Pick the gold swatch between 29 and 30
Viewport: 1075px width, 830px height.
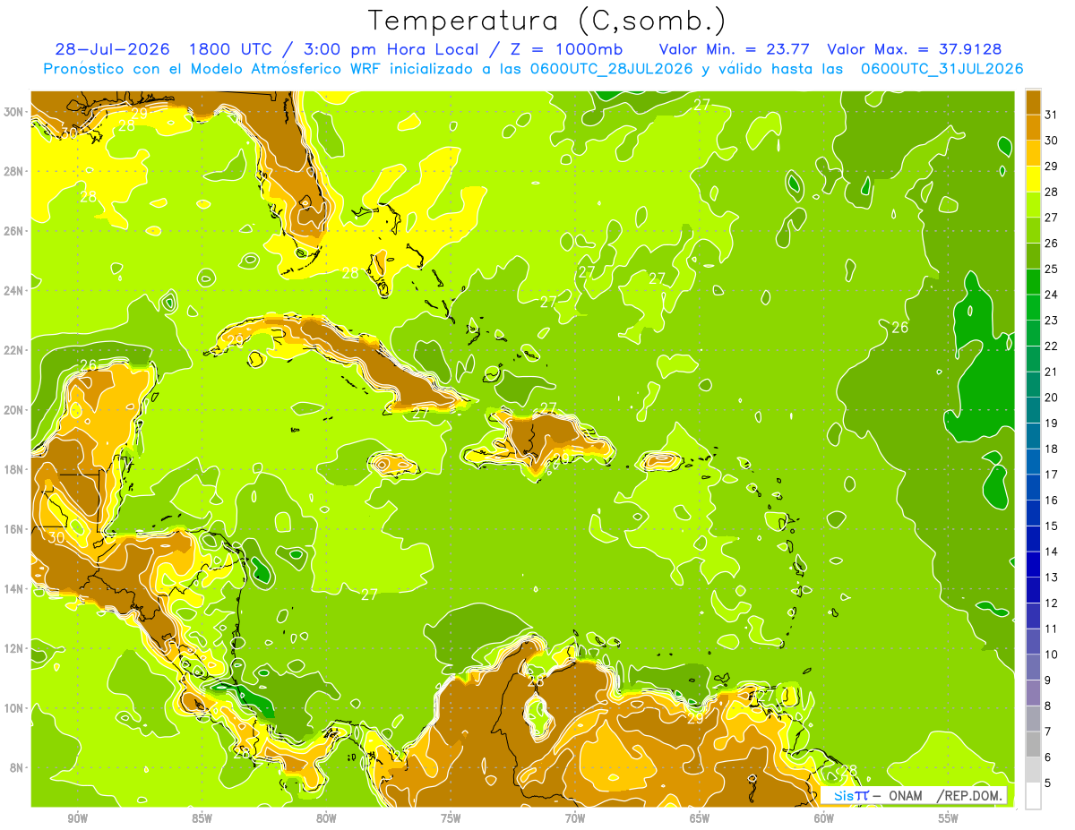(1033, 153)
